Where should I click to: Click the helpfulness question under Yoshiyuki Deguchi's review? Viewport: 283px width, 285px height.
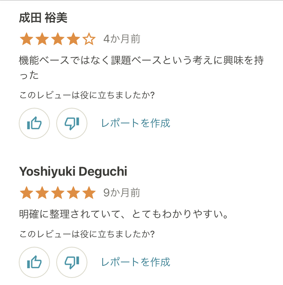pos(87,234)
